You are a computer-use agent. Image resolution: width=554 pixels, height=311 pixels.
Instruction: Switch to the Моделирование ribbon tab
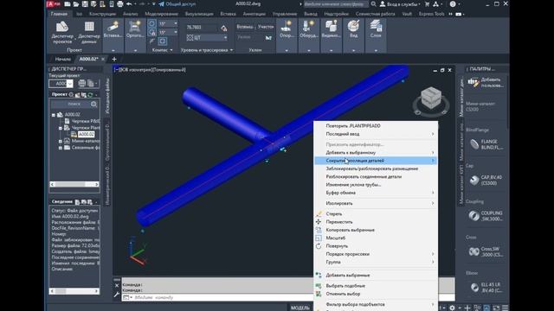(162, 14)
